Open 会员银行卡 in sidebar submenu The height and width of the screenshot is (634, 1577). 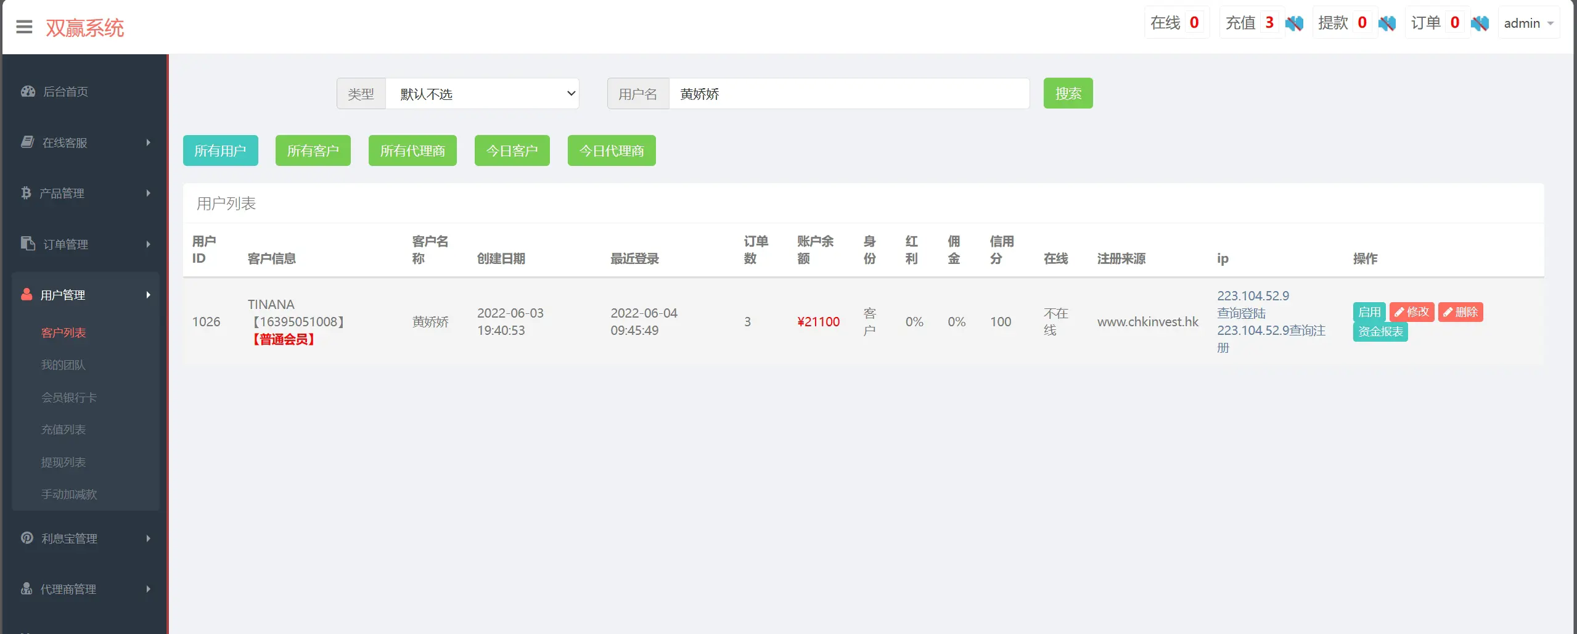(x=68, y=398)
